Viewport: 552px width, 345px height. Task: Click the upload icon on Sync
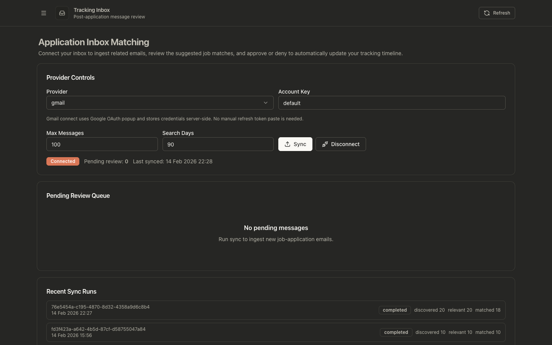287,144
